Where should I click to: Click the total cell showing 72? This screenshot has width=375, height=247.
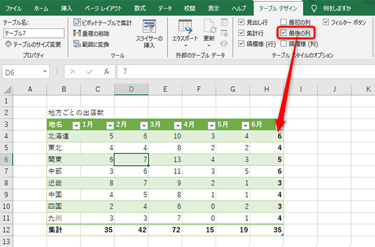click(165, 230)
